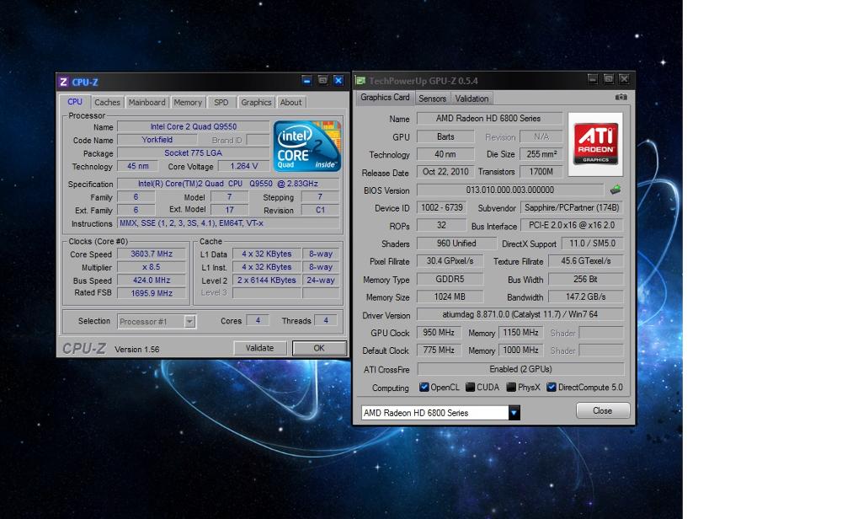842x519 pixels.
Task: Click the BIOS Version field 013.010.000.003.000000
Action: pos(510,190)
